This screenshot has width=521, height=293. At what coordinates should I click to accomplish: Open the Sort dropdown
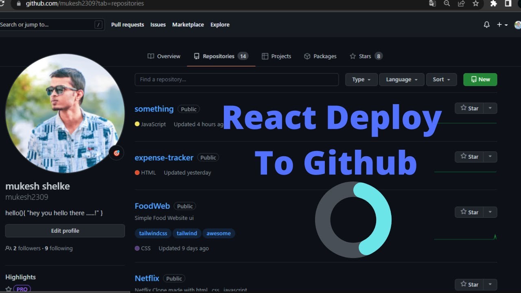click(442, 79)
